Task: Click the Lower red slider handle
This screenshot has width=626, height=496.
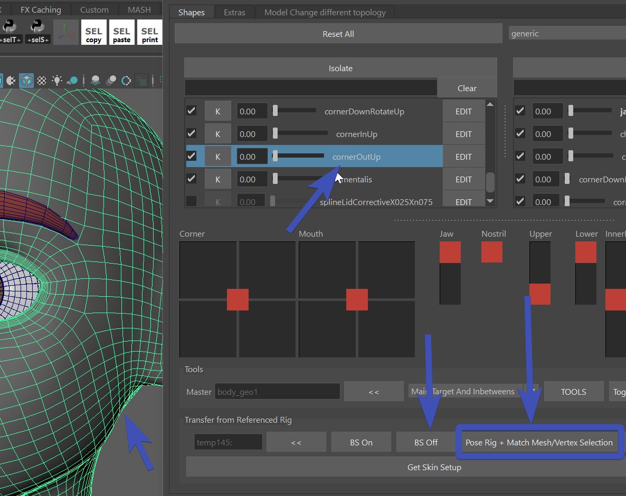Action: tap(586, 252)
